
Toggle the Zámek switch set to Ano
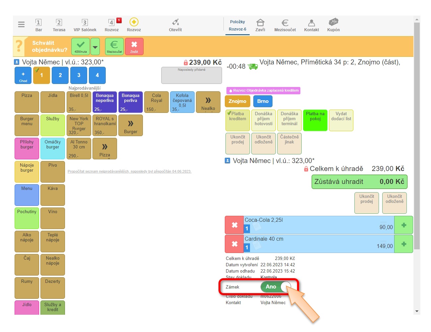pos(276,287)
